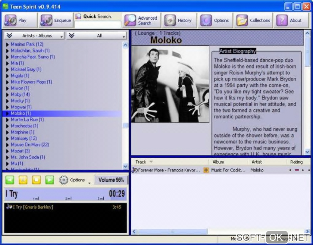
Task: Select Mia (1) artist
Action: (17, 63)
